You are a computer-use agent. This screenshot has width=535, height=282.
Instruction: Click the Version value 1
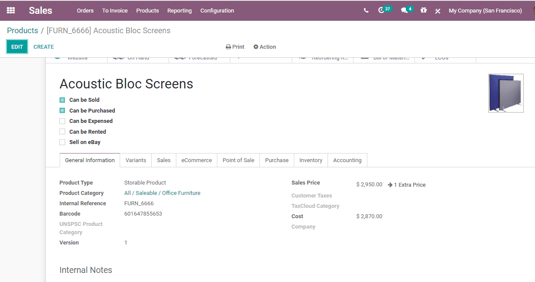coord(126,243)
